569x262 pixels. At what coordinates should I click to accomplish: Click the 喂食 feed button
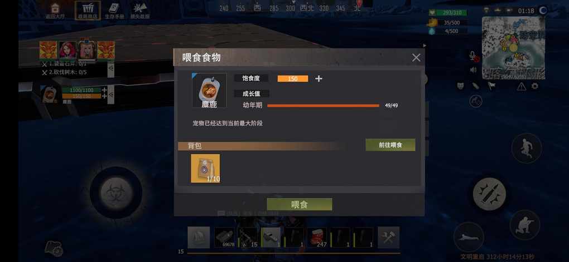300,205
